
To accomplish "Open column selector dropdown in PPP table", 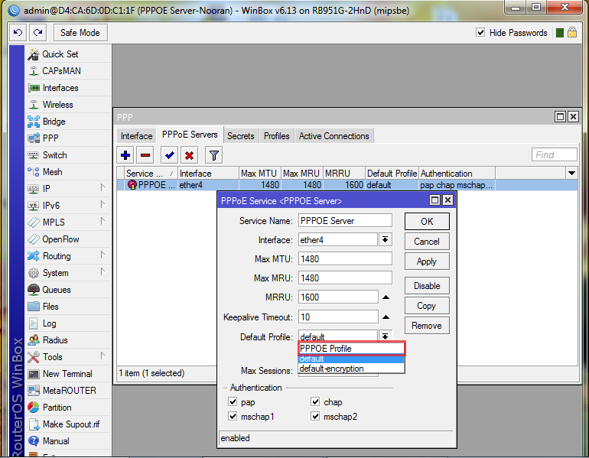I will [571, 173].
